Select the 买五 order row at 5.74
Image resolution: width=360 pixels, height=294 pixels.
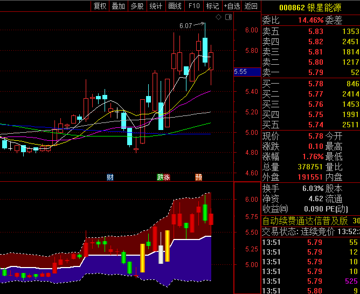311,125
